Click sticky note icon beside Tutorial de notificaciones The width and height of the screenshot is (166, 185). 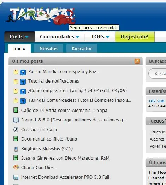coord(16,82)
